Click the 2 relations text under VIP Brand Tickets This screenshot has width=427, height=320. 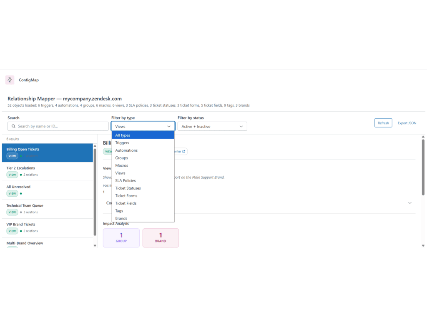click(30, 231)
